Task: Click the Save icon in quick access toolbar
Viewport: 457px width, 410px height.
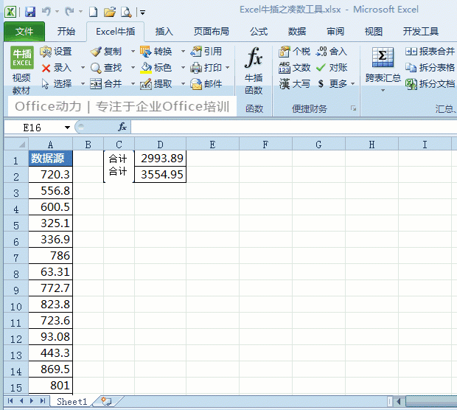Action: [x=30, y=12]
